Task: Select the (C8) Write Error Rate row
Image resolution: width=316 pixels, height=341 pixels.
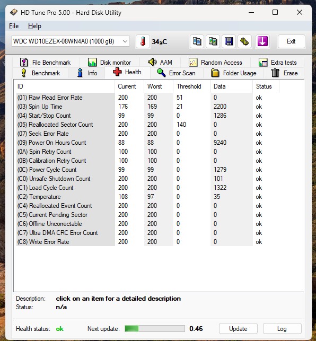Action: coord(147,242)
